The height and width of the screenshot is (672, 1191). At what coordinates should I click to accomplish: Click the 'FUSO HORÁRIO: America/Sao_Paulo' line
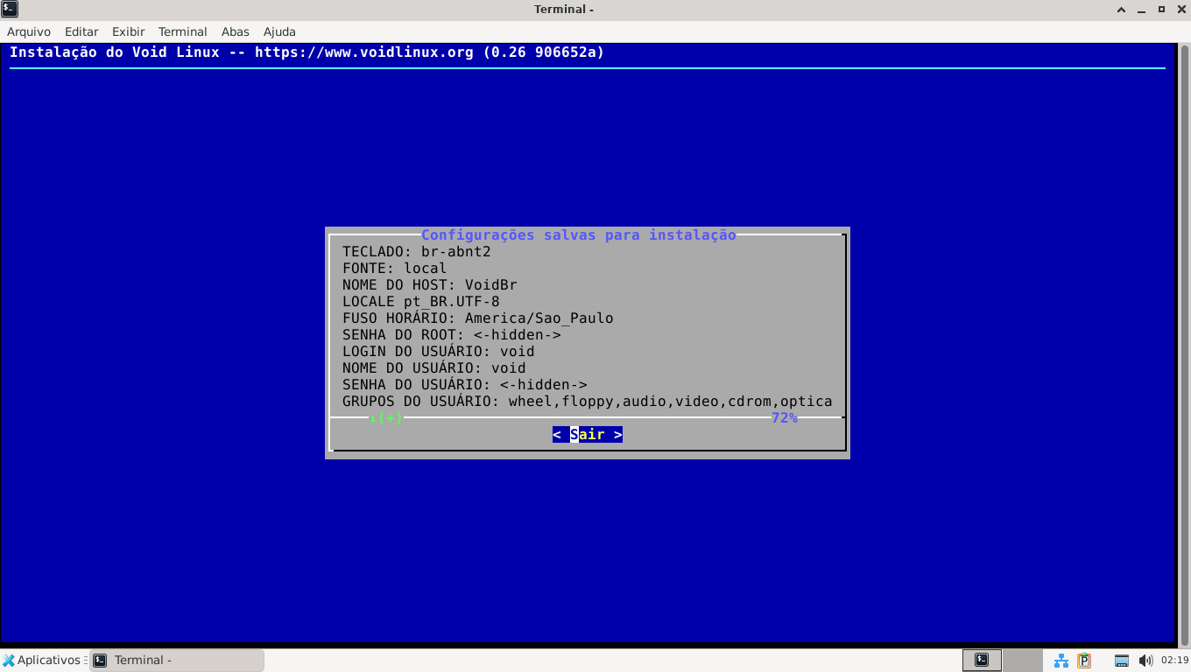pos(478,318)
